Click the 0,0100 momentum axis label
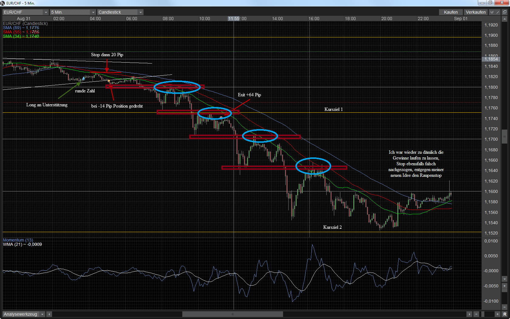The height and width of the screenshot is (319, 510). click(x=491, y=241)
